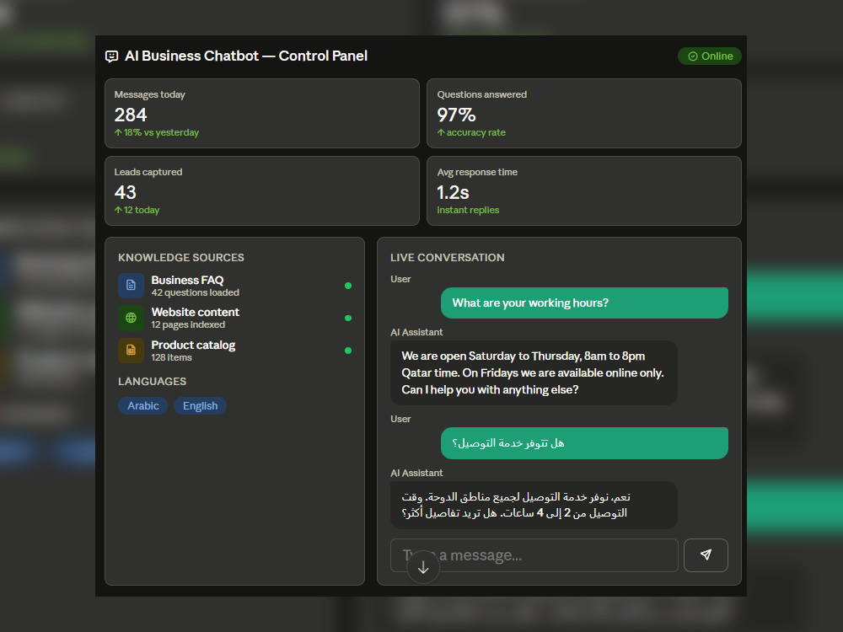Click the Arabic AI Assistant reply bubble
The height and width of the screenshot is (632, 843).
[534, 505]
